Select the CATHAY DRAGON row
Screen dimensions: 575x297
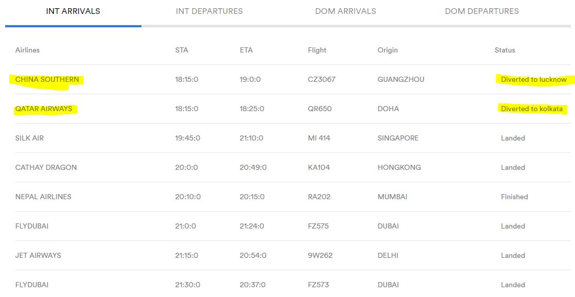[288, 167]
